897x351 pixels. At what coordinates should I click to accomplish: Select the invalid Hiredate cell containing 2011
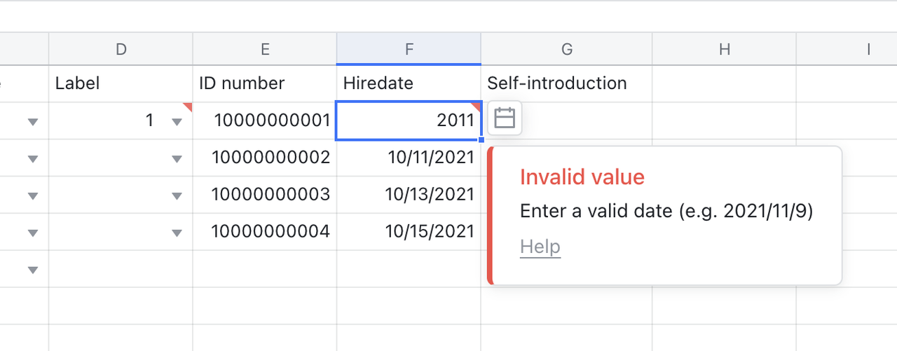point(409,121)
